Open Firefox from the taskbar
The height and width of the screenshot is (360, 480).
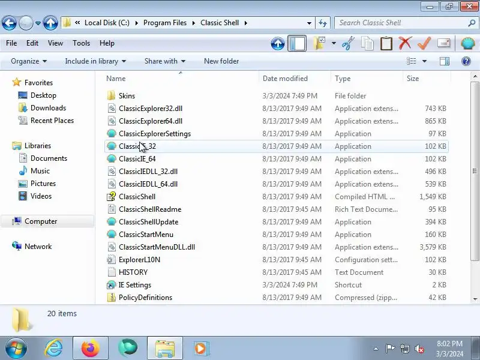pyautogui.click(x=91, y=349)
